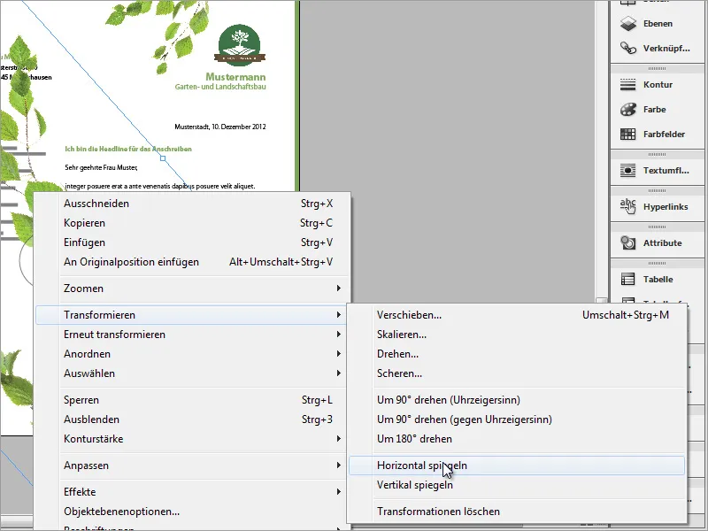Open the Farbe palette icon
The image size is (708, 531).
click(628, 109)
